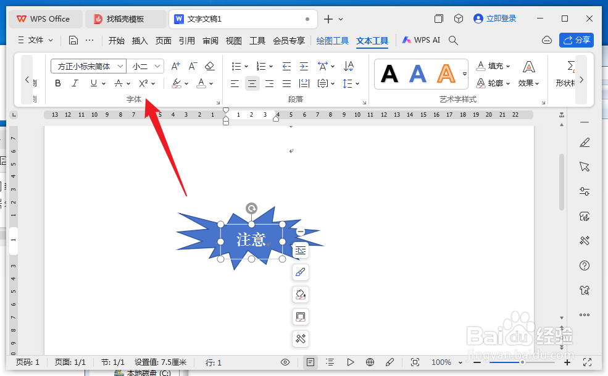The image size is (608, 376).
Task: Open text fill 填充 dropdown
Action: 493,66
